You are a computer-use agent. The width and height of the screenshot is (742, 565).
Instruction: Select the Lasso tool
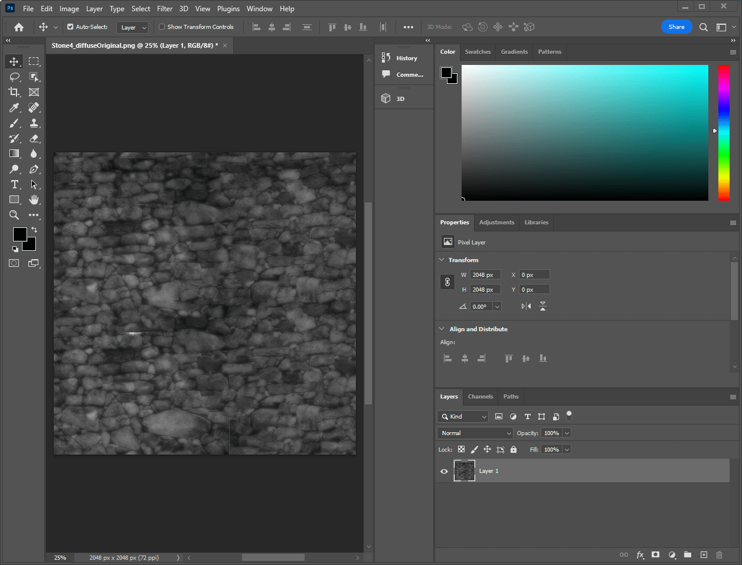tap(14, 77)
